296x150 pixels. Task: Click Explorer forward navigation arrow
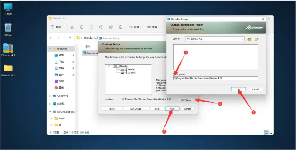58,38
